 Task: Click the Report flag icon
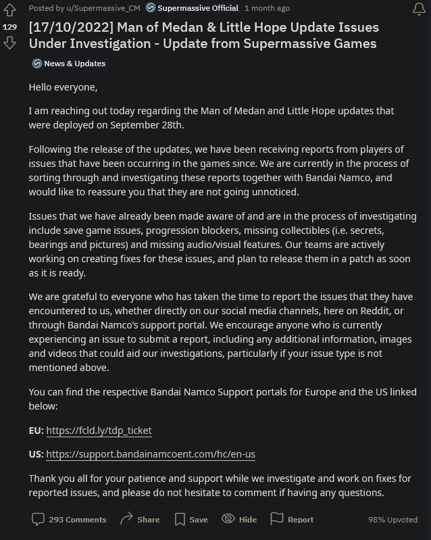[x=277, y=519]
